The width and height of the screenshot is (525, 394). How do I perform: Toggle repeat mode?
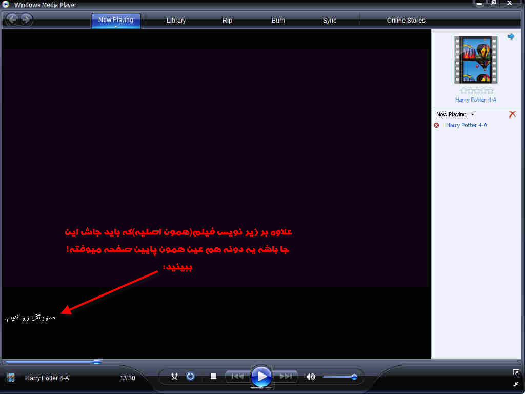click(x=190, y=377)
